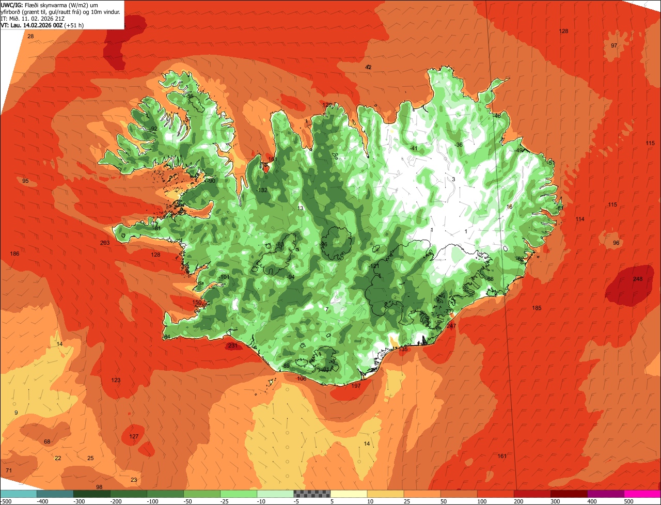Screen dimensions: 661x505
Task: Click the -94 value in southwest Iceland
Action: 291,277
